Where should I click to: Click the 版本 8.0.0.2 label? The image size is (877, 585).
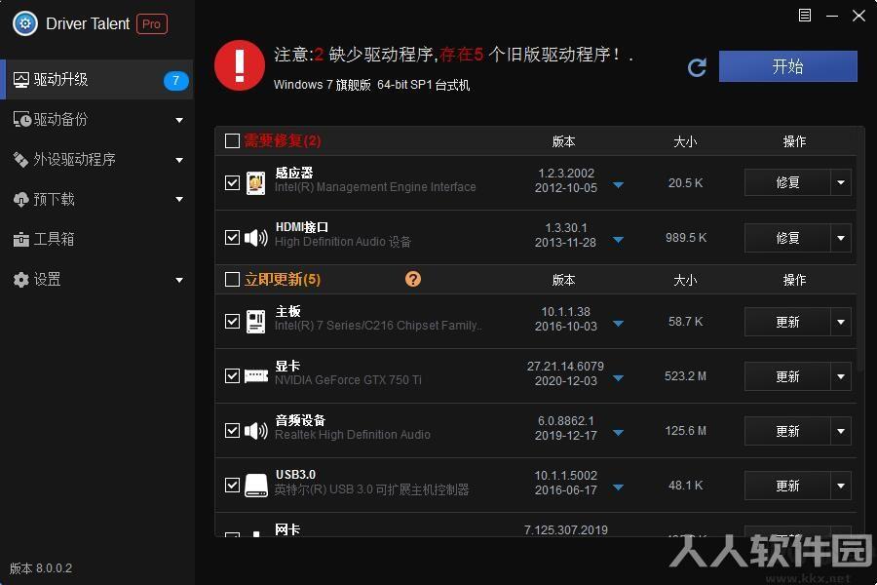pyautogui.click(x=41, y=568)
